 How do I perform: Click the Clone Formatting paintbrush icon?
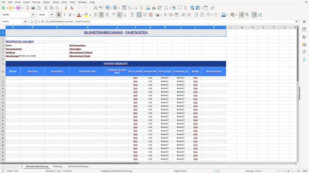pos(66,8)
